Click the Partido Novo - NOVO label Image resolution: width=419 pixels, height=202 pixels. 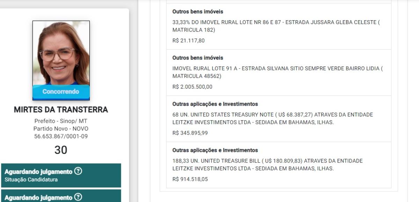click(x=61, y=129)
